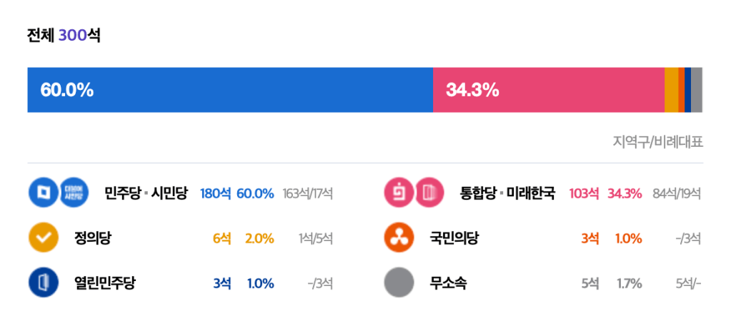Image resolution: width=731 pixels, height=326 pixels.
Task: Select the 정의당 party label
Action: tap(93, 238)
